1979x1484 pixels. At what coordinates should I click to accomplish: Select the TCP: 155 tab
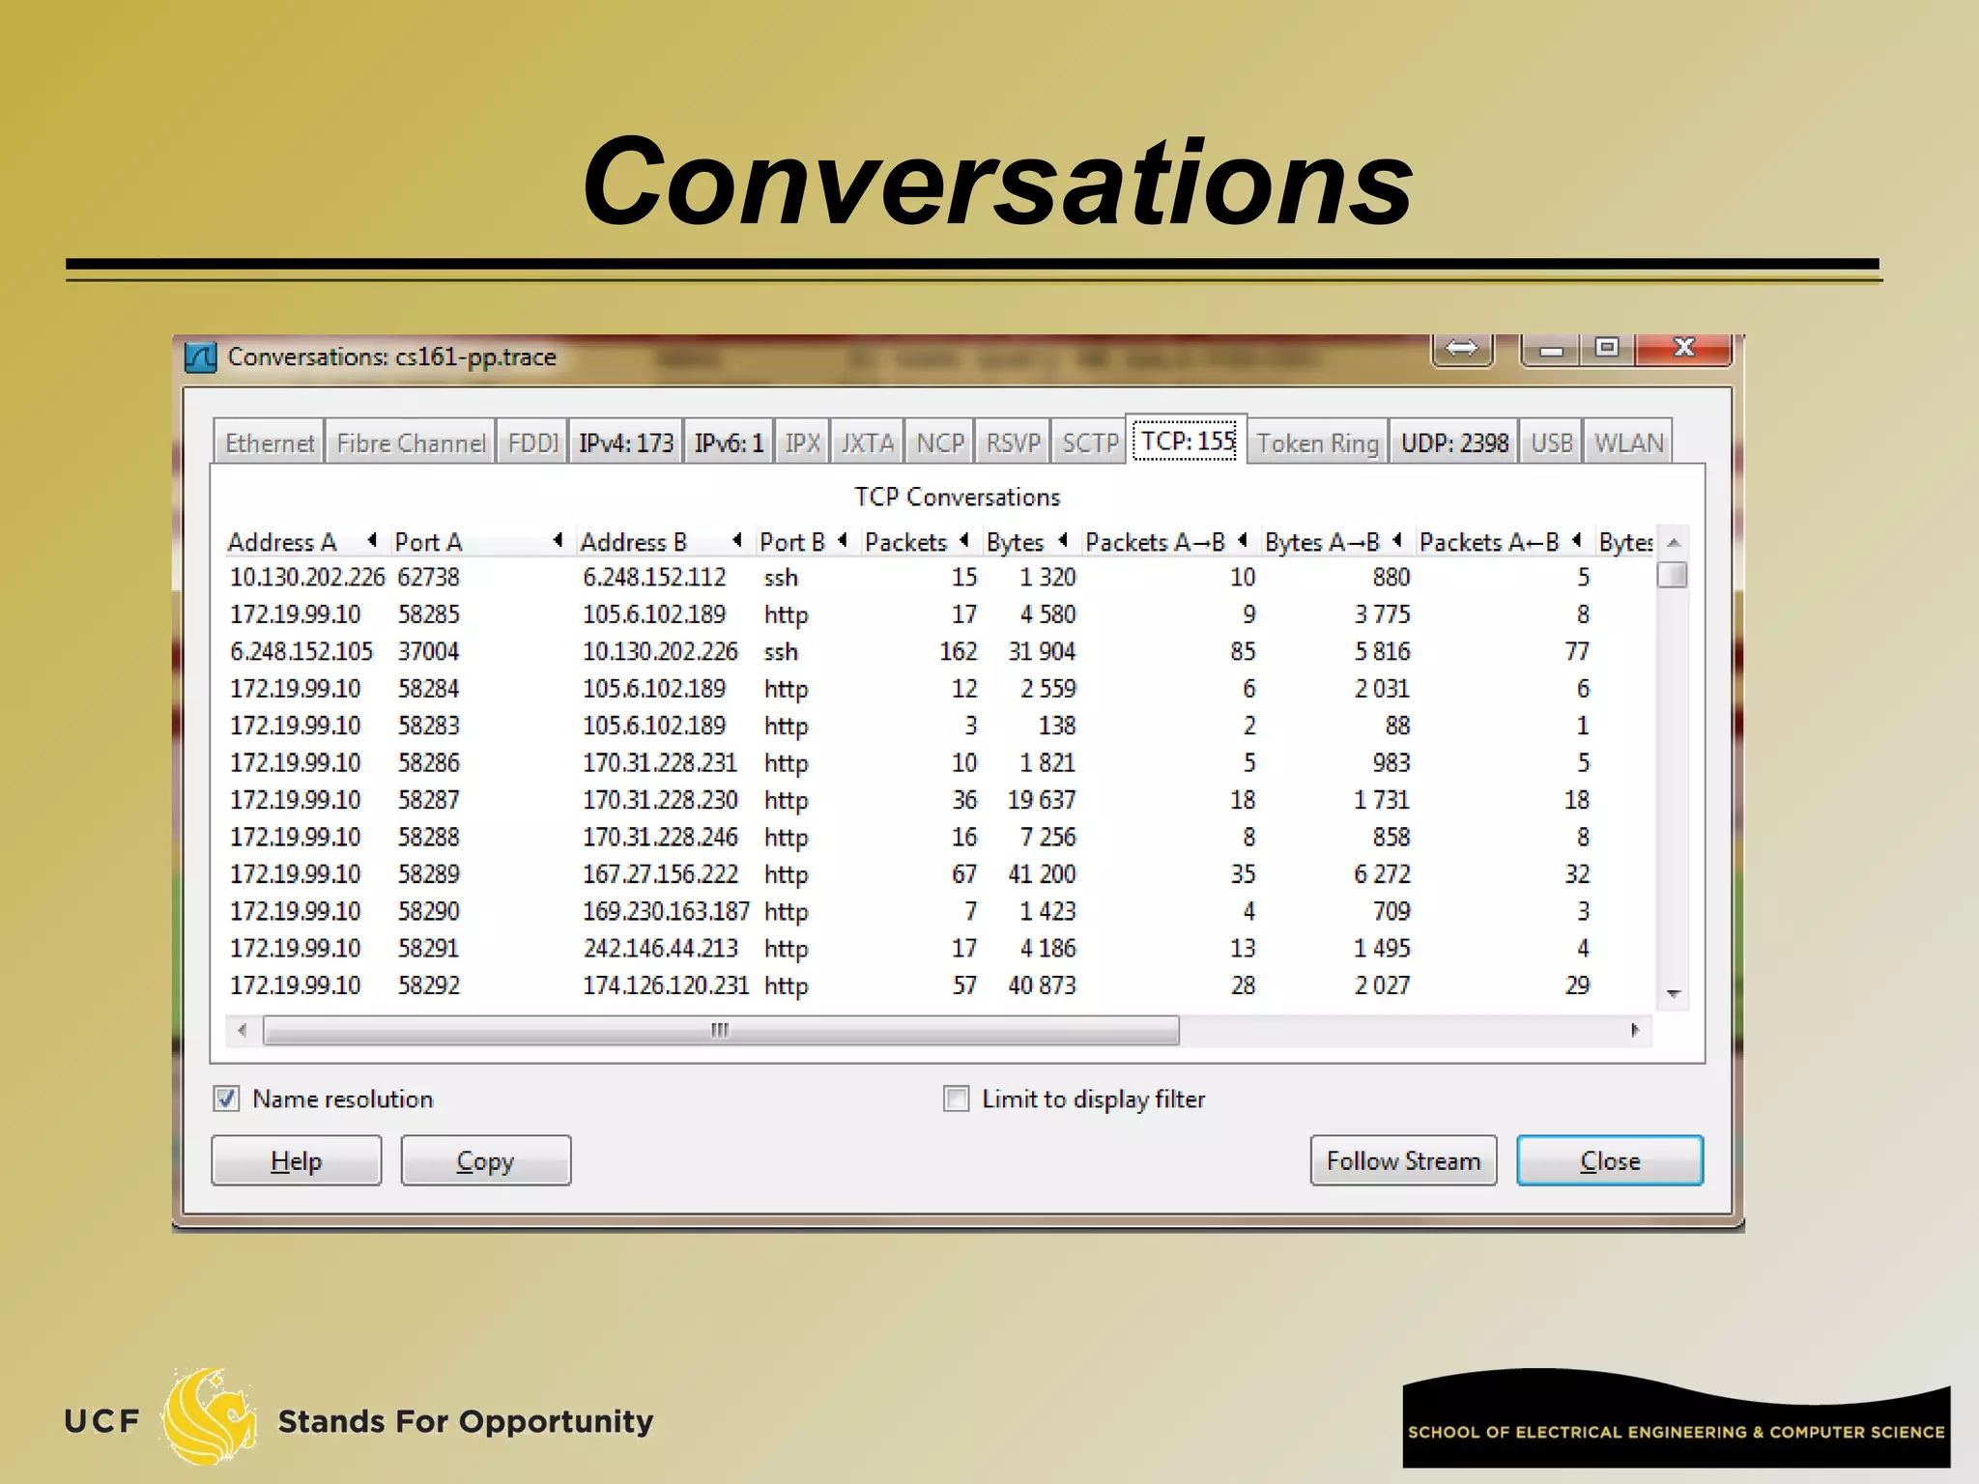tap(1187, 441)
